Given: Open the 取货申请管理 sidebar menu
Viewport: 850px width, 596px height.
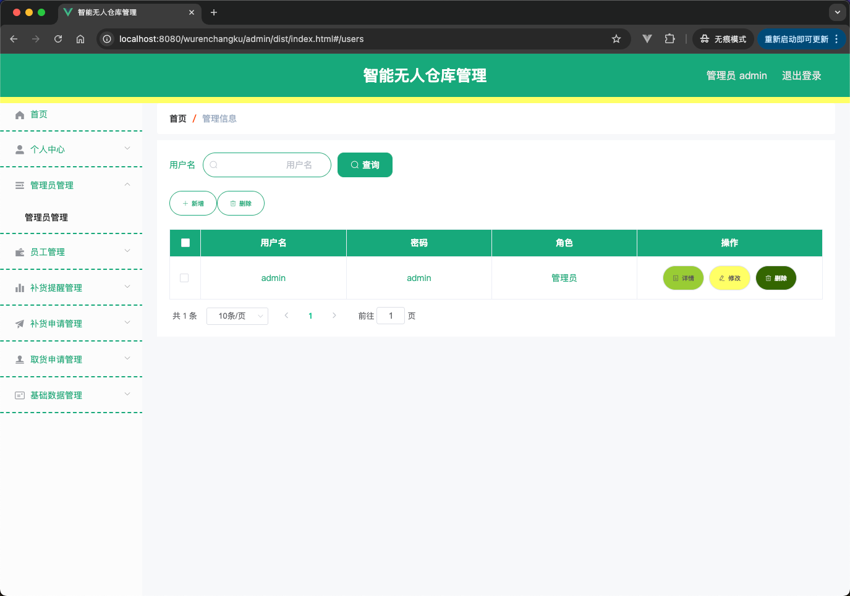Looking at the screenshot, I should (71, 359).
